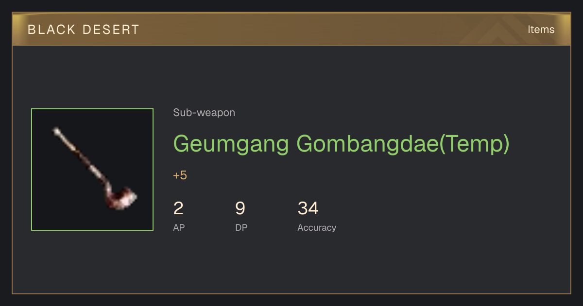Click the DP stat label
Screen dimensions: 583x306
241,227
